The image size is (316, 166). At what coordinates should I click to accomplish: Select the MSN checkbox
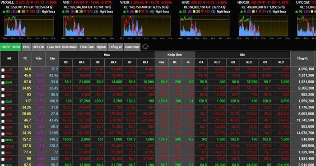(3, 140)
